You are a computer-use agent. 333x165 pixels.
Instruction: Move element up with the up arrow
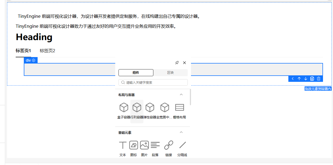click(x=299, y=78)
